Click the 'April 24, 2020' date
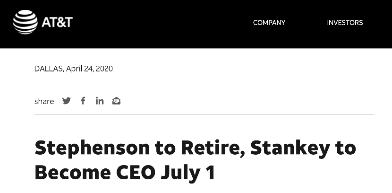 (x=89, y=69)
